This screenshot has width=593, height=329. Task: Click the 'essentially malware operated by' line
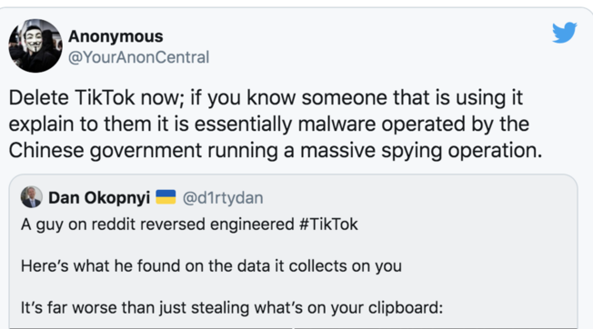(268, 125)
